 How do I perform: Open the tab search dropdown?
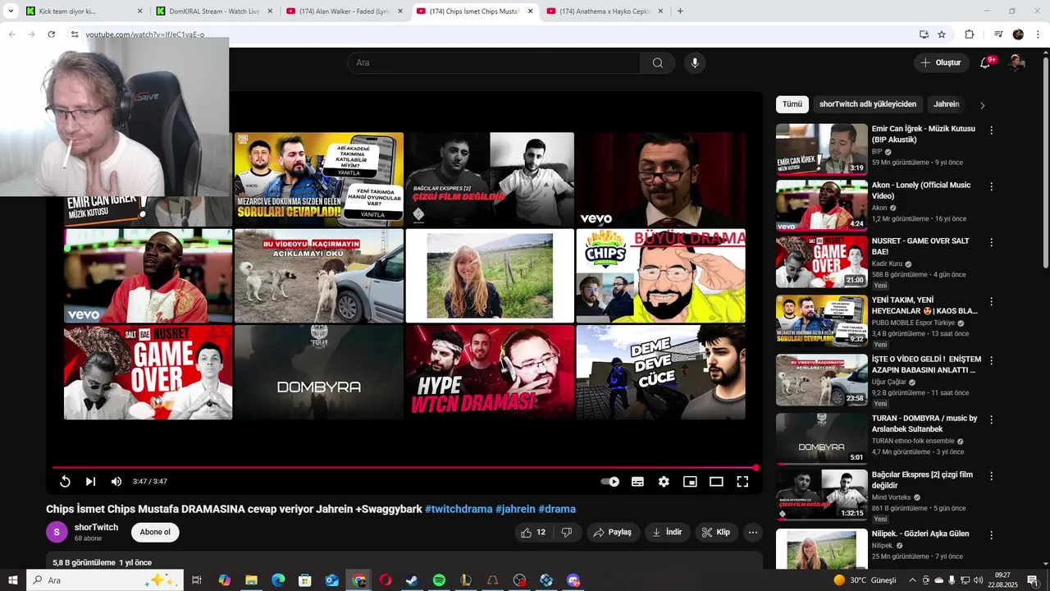(x=11, y=11)
